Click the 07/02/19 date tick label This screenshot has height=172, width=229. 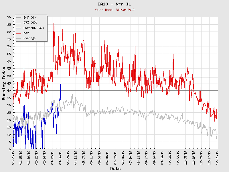(x=115, y=157)
